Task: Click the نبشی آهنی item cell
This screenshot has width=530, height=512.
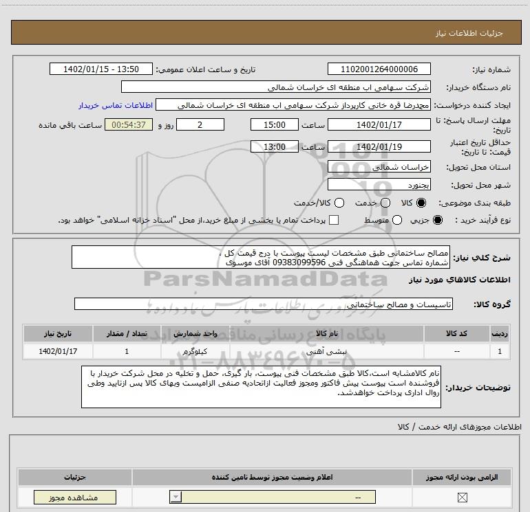Action: pyautogui.click(x=326, y=351)
